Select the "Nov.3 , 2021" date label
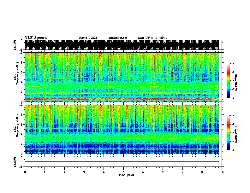Image resolution: width=250 pixels, height=193 pixels. pyautogui.click(x=88, y=38)
